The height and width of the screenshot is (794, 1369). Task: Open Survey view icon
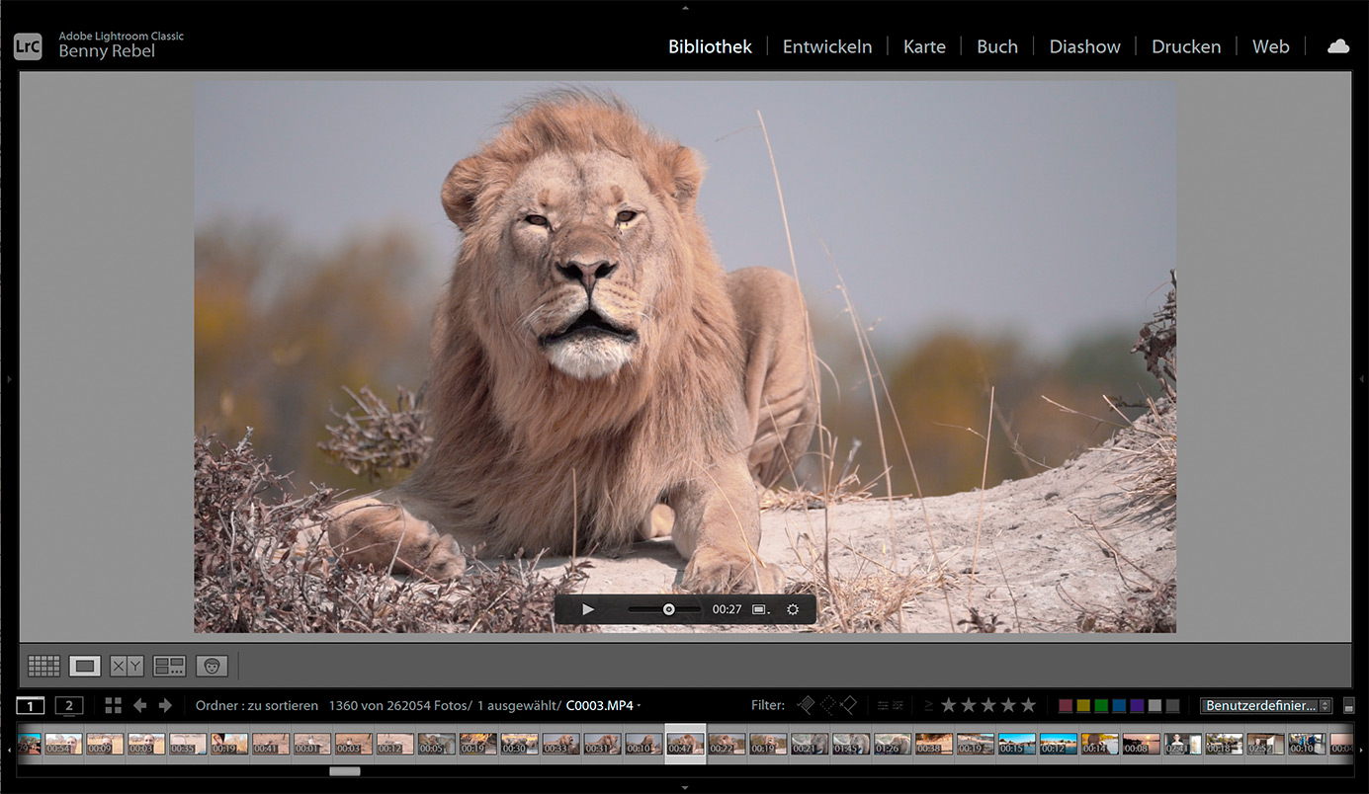(169, 667)
